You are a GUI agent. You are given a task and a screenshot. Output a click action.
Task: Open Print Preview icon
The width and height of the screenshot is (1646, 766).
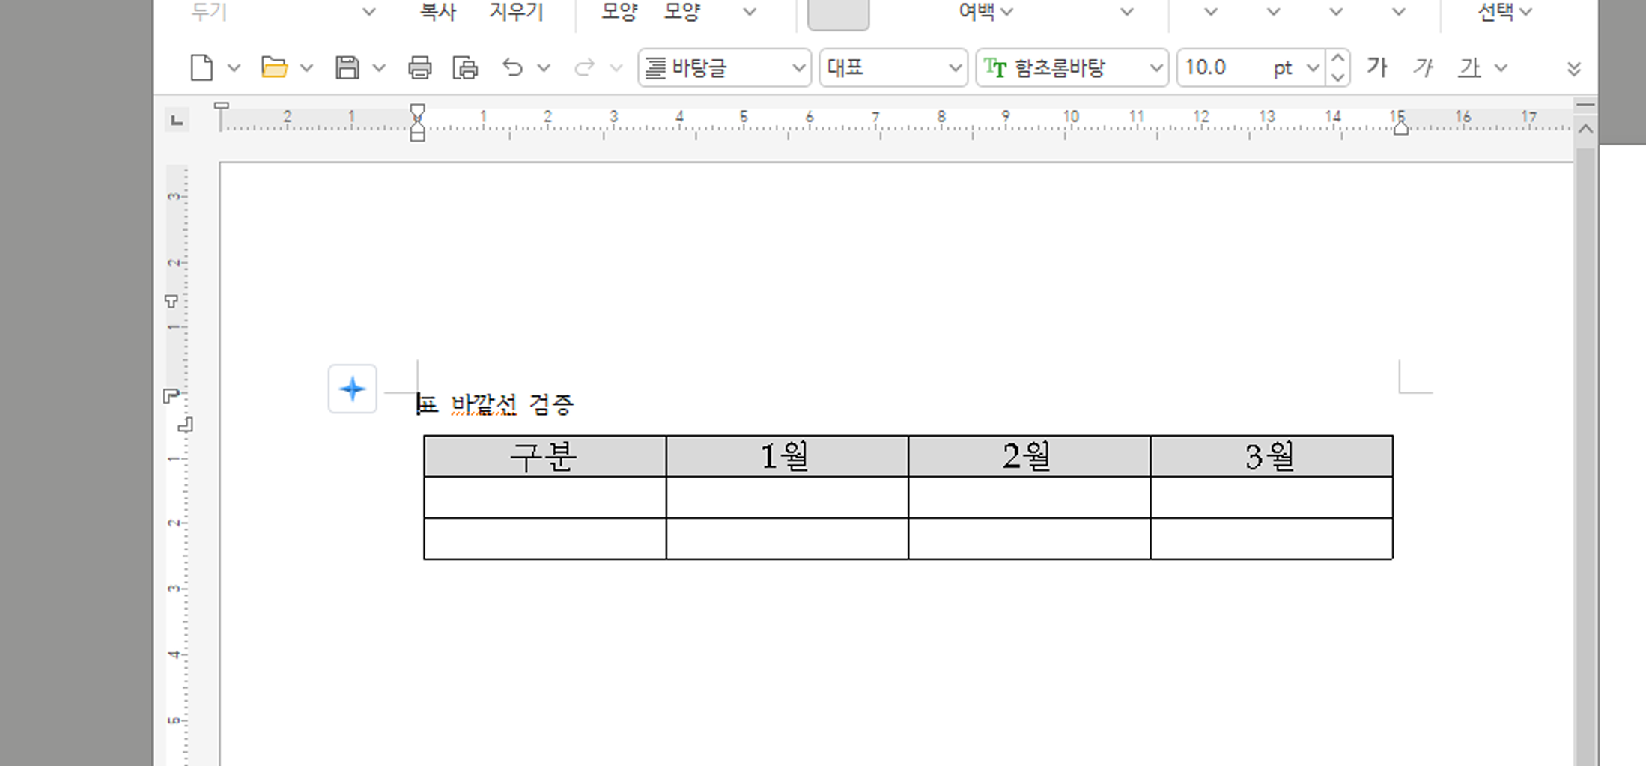(x=465, y=68)
